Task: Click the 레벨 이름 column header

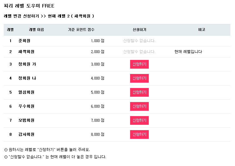Action: [x=36, y=30]
